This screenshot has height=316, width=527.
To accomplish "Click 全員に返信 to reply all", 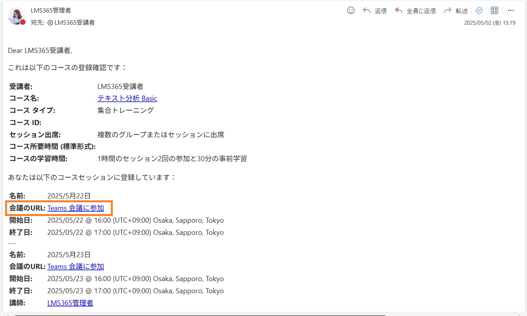I will coord(415,11).
